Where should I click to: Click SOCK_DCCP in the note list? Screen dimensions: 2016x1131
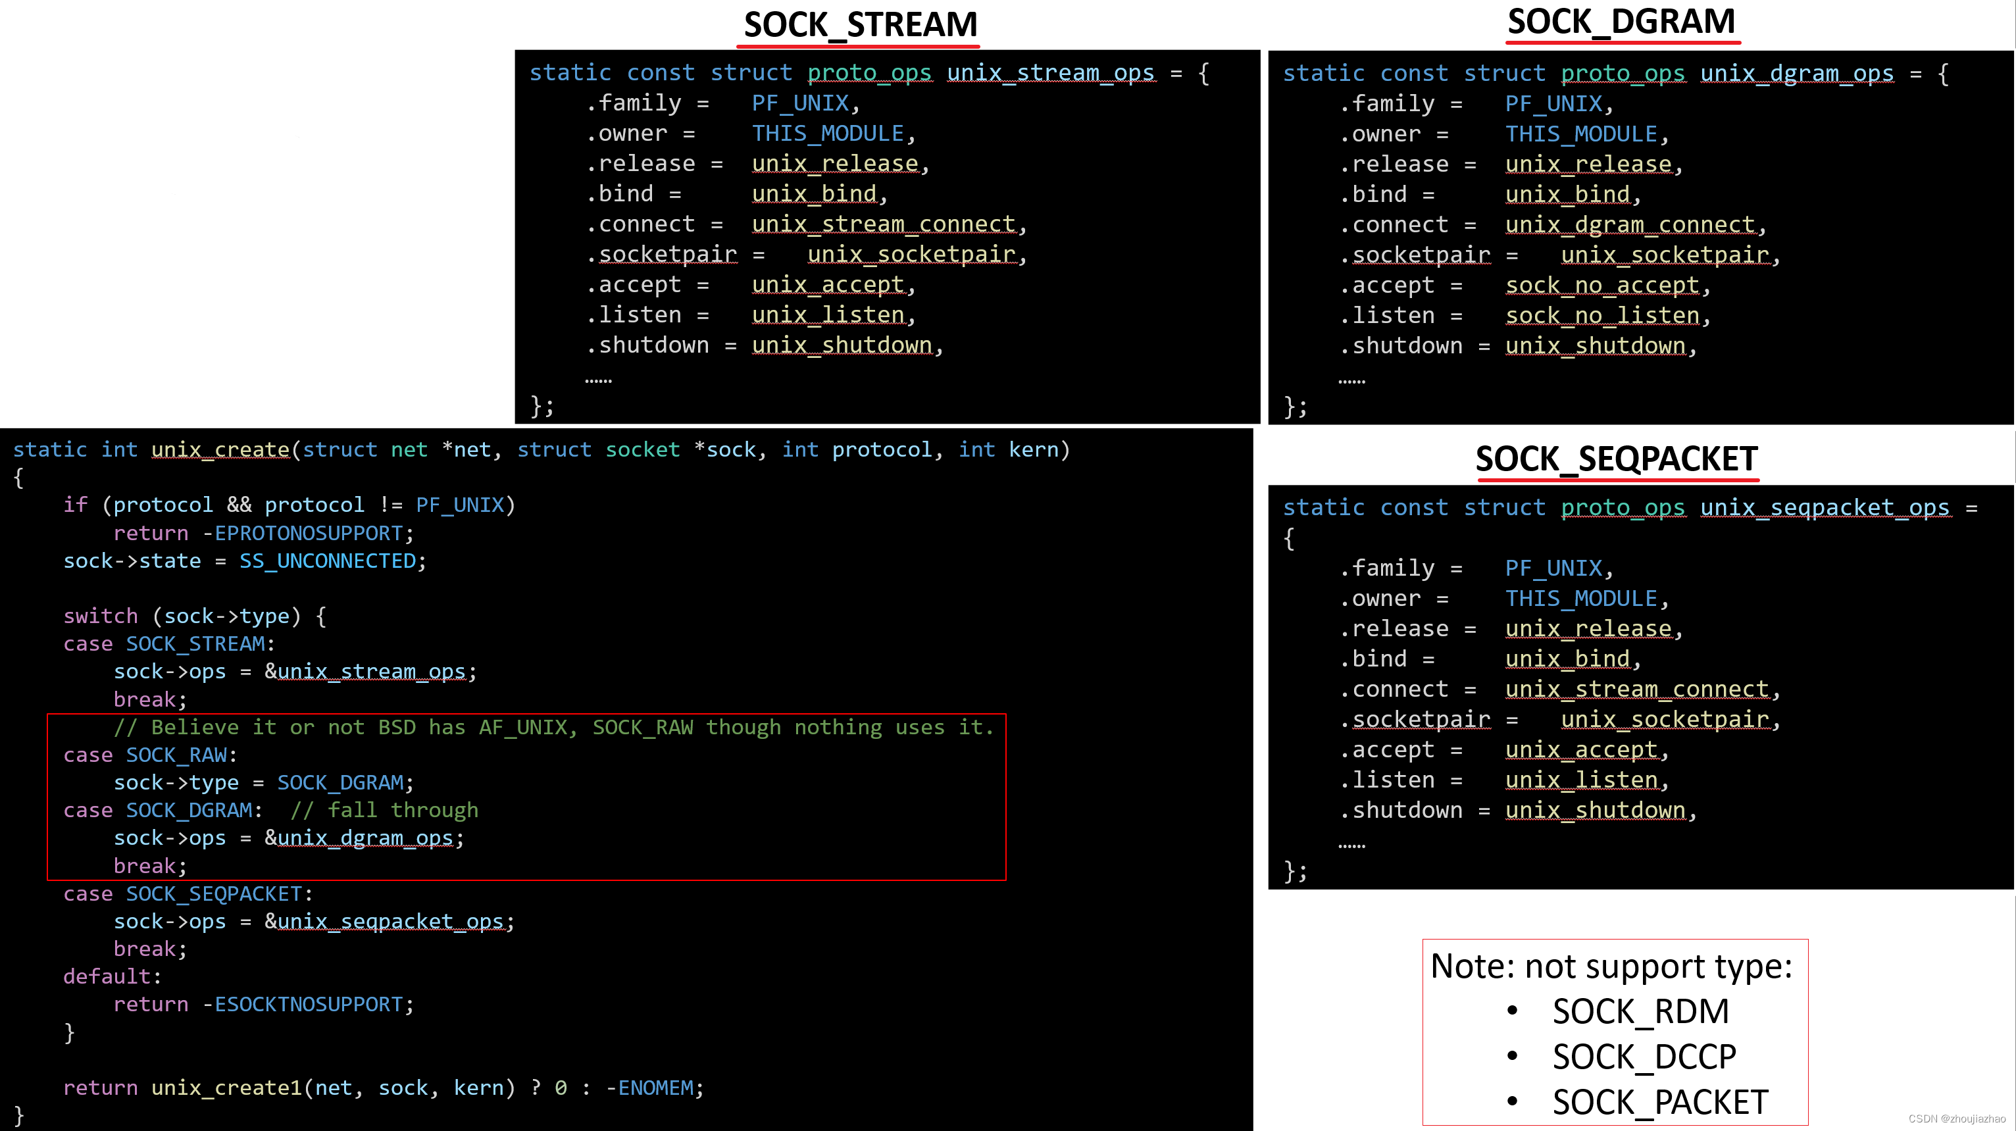click(x=1644, y=1057)
